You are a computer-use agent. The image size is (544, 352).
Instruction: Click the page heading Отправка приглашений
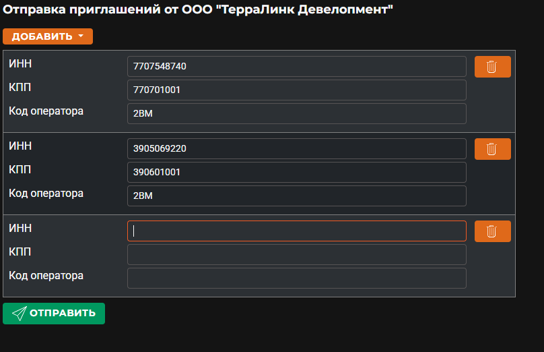point(198,9)
